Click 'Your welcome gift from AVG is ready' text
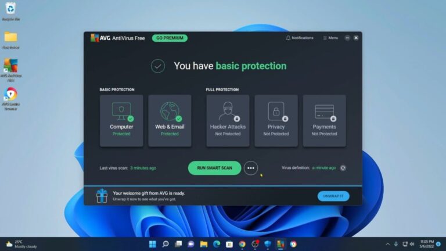 pyautogui.click(x=149, y=193)
